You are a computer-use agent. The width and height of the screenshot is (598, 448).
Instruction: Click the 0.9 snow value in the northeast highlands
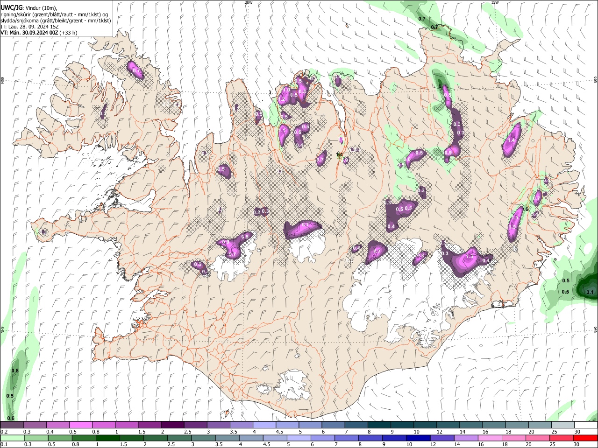448,153
